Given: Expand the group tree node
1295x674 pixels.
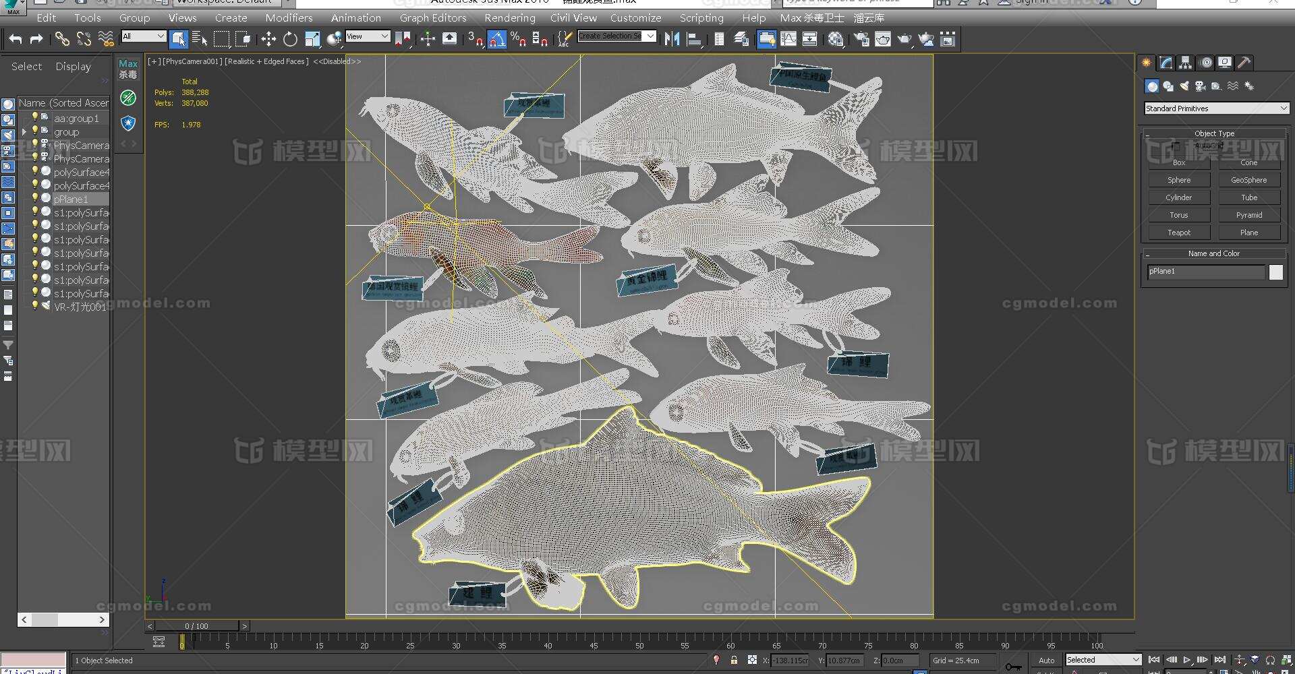Looking at the screenshot, I should click(24, 132).
